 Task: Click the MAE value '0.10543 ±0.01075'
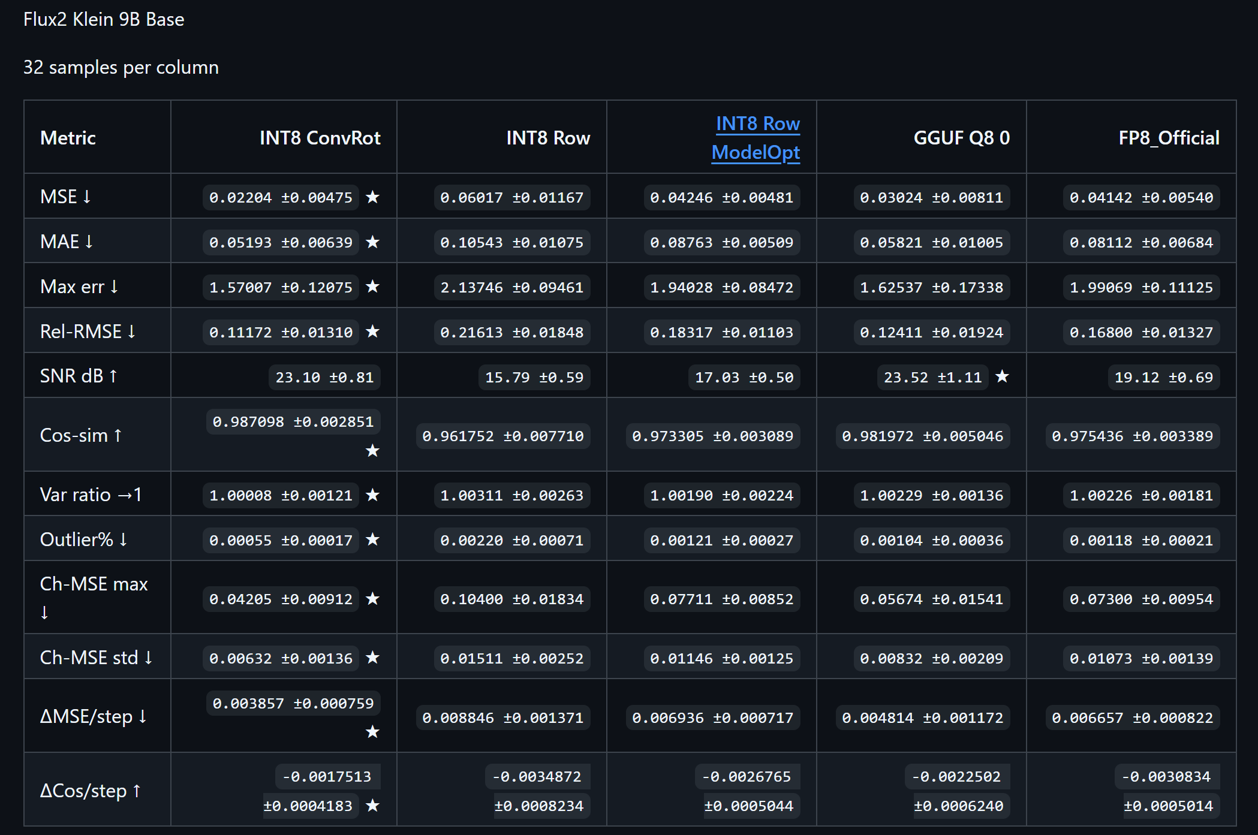click(511, 242)
